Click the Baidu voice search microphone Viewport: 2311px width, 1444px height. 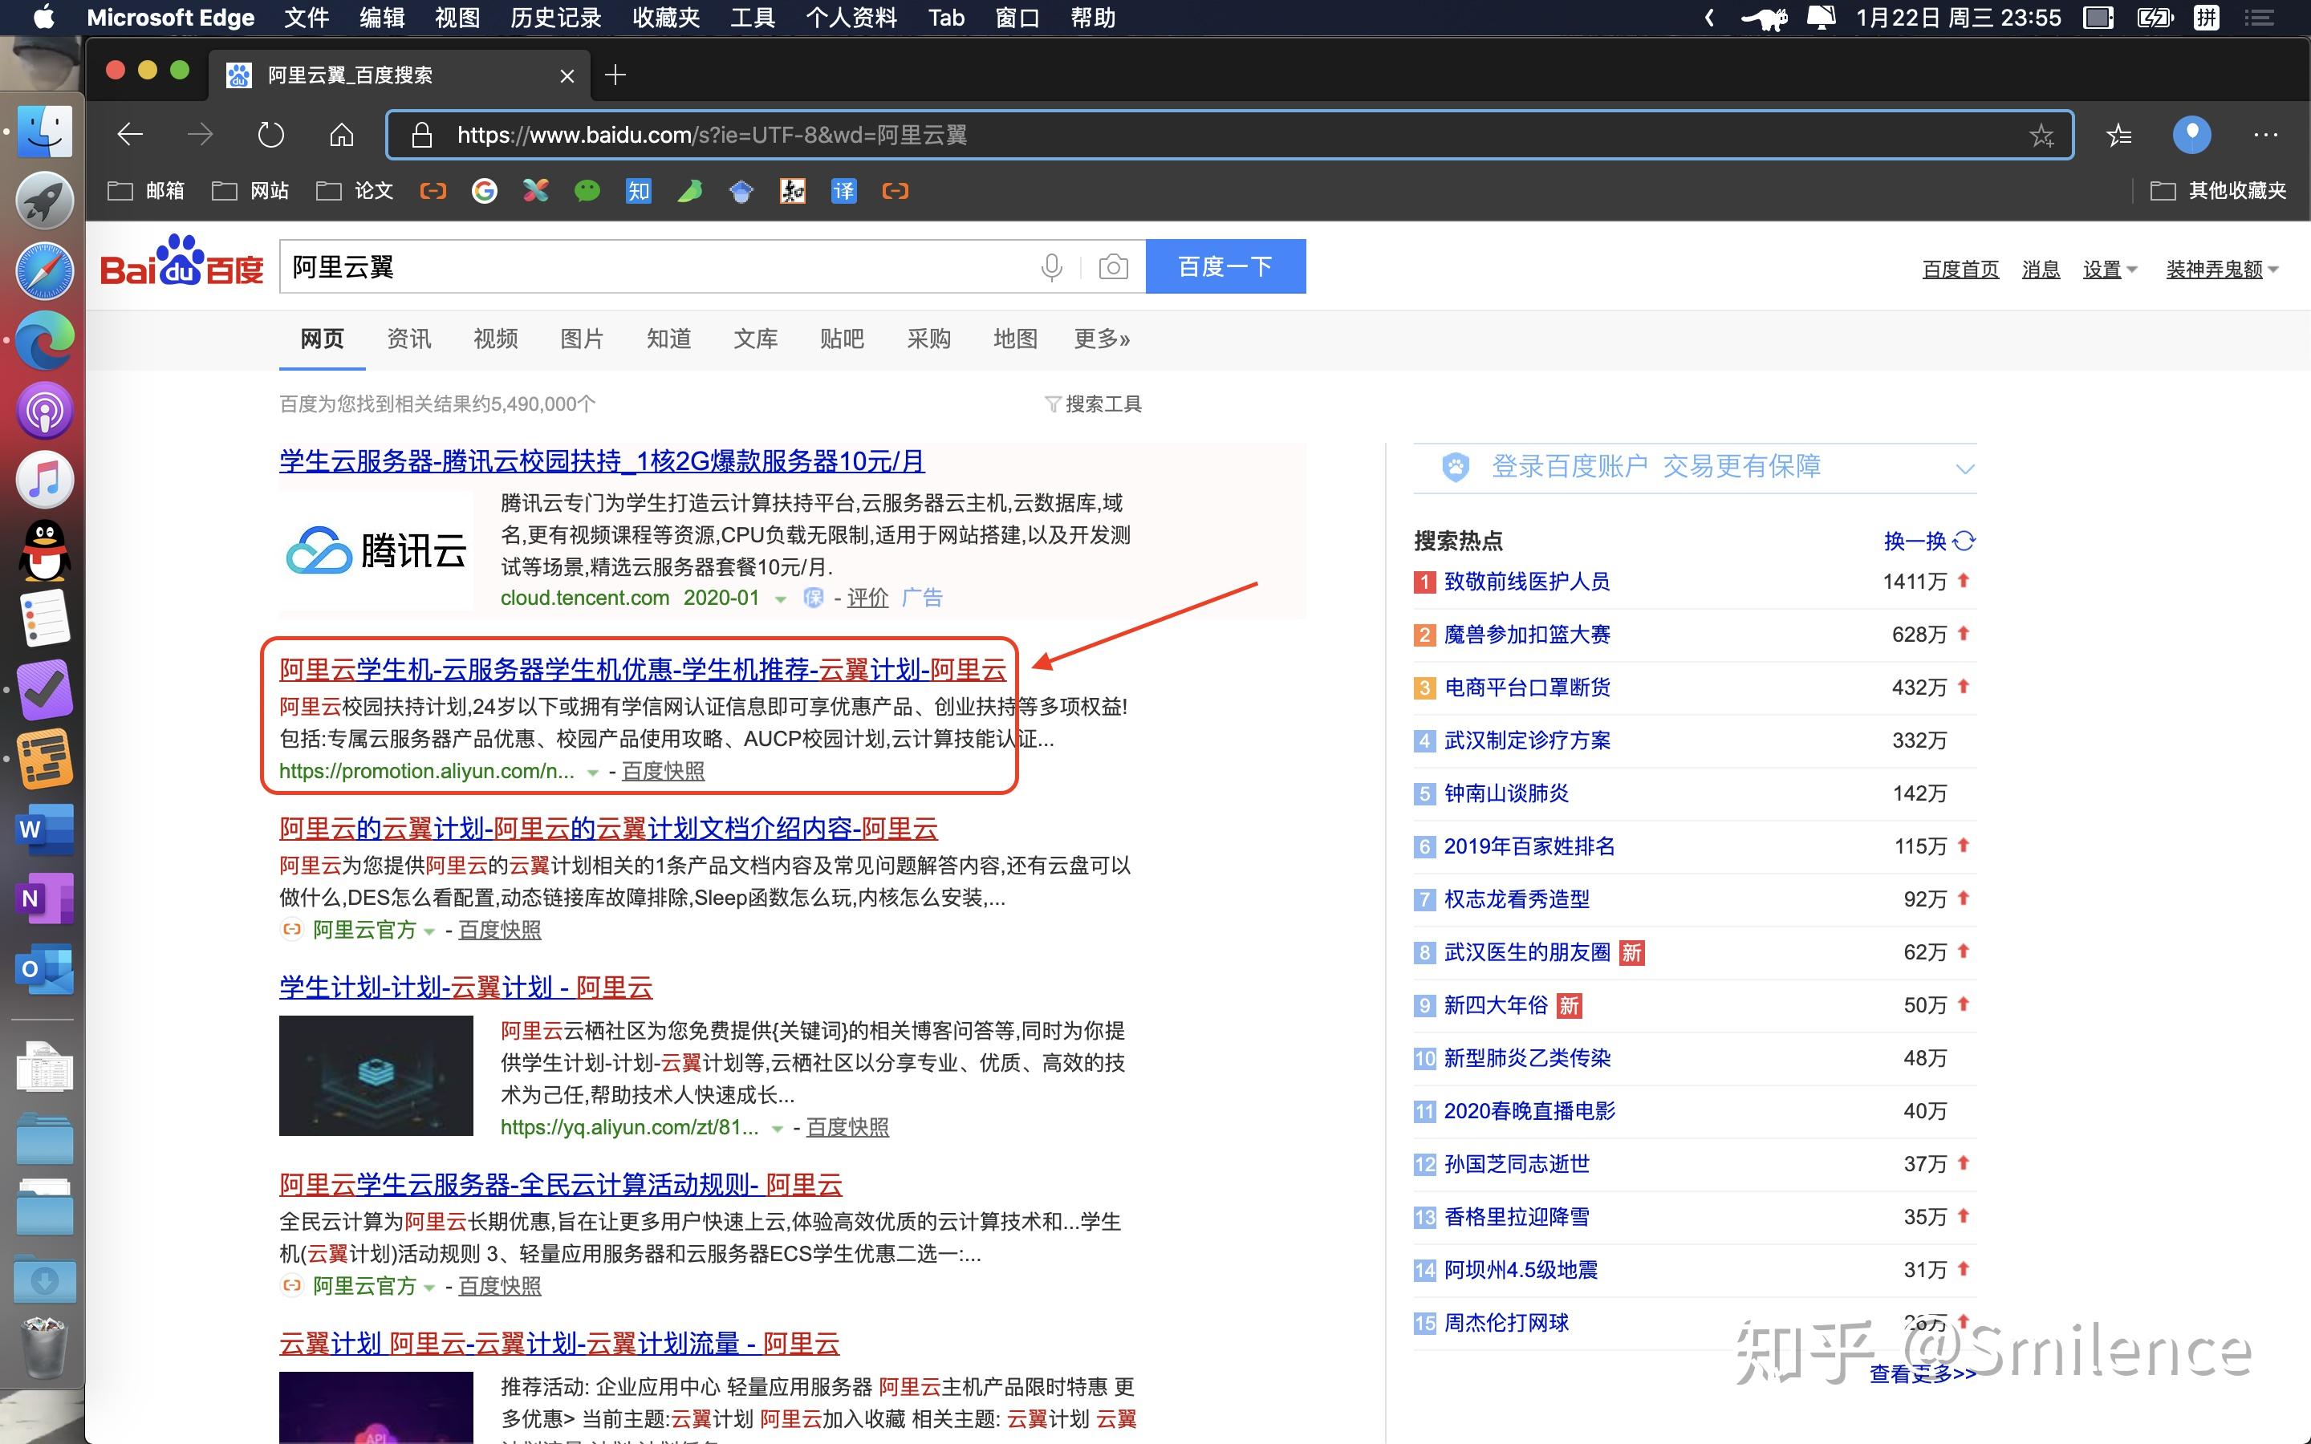click(x=1051, y=266)
